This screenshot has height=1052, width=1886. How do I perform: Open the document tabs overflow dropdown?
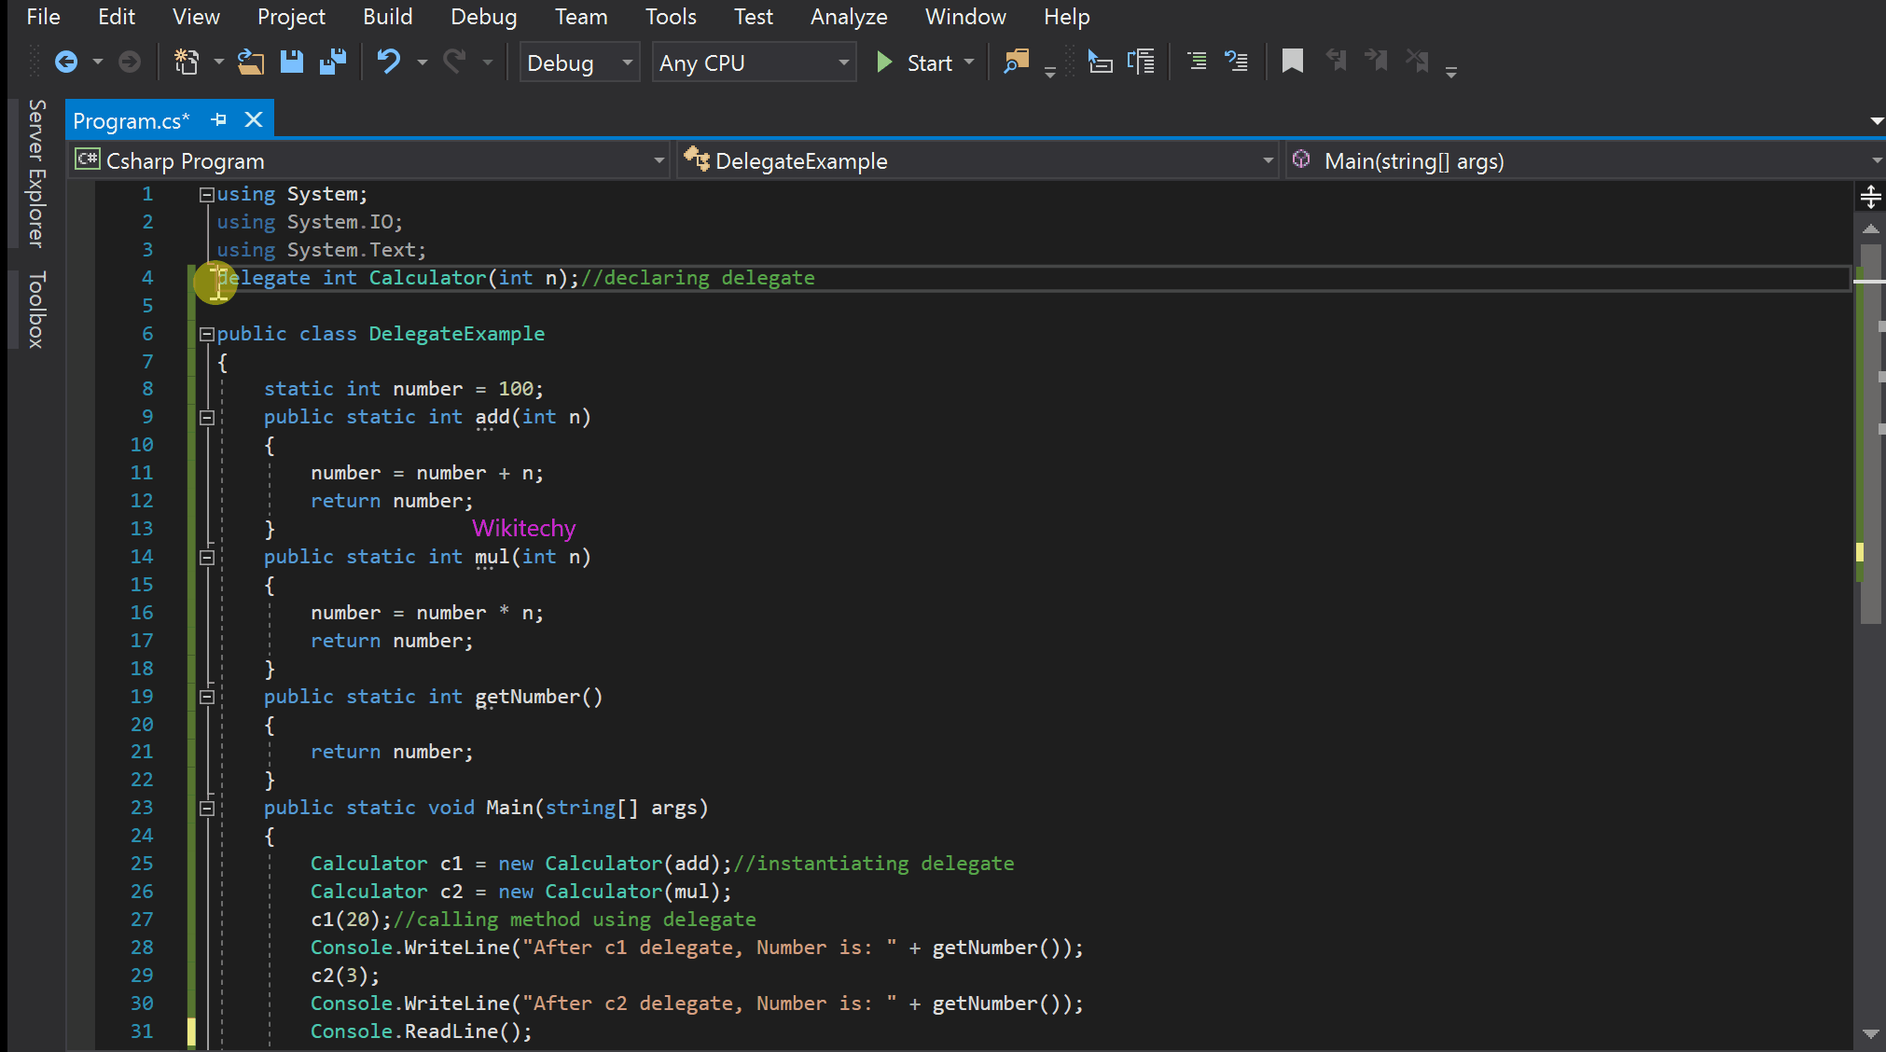pyautogui.click(x=1877, y=121)
